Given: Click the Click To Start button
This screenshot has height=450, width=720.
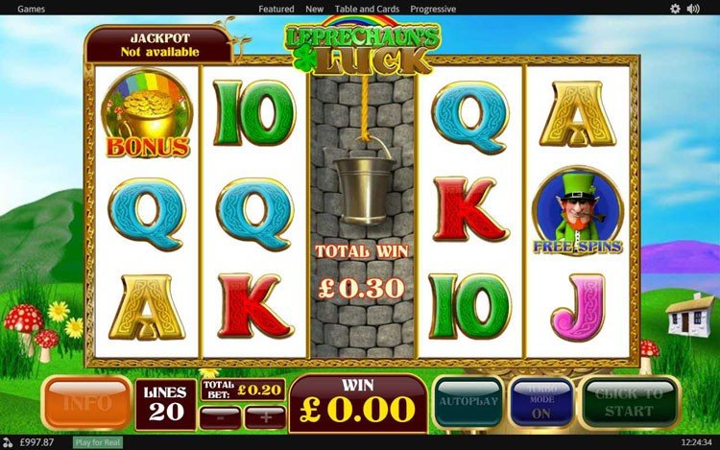Looking at the screenshot, I should pos(629,402).
